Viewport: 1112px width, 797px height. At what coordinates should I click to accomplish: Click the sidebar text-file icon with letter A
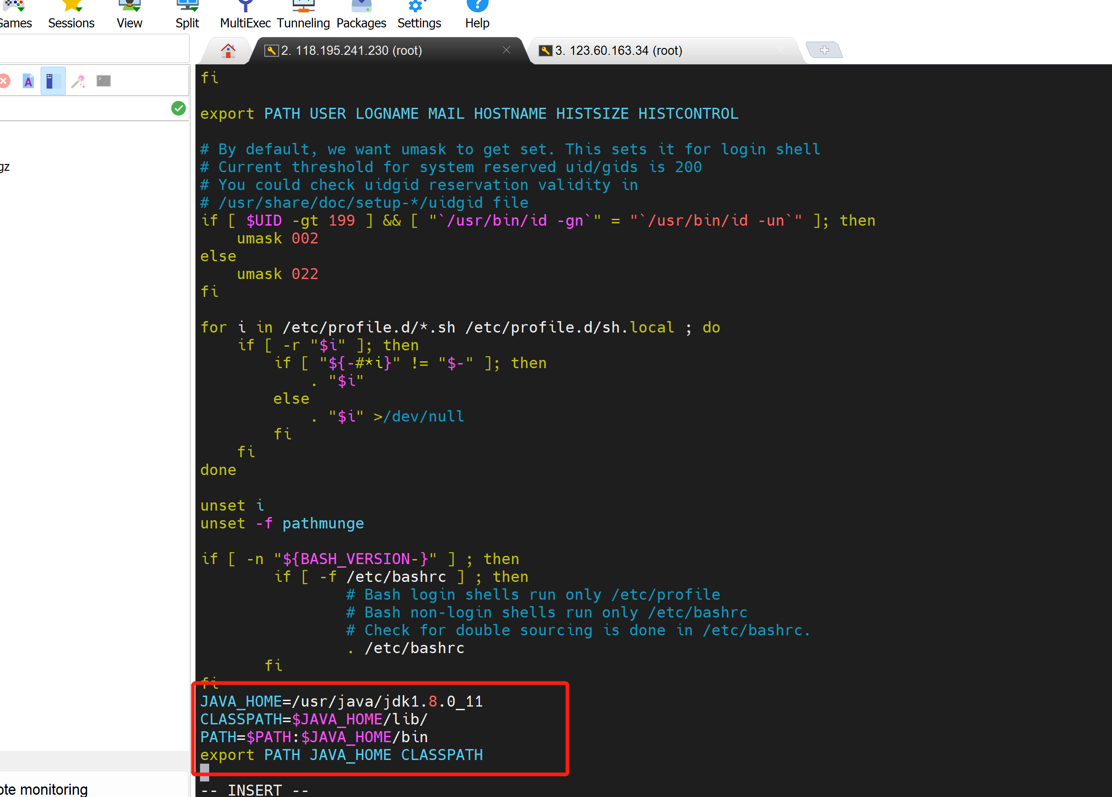(28, 81)
